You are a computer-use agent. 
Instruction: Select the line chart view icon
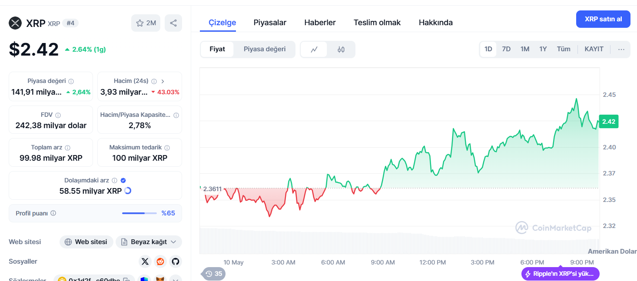315,50
